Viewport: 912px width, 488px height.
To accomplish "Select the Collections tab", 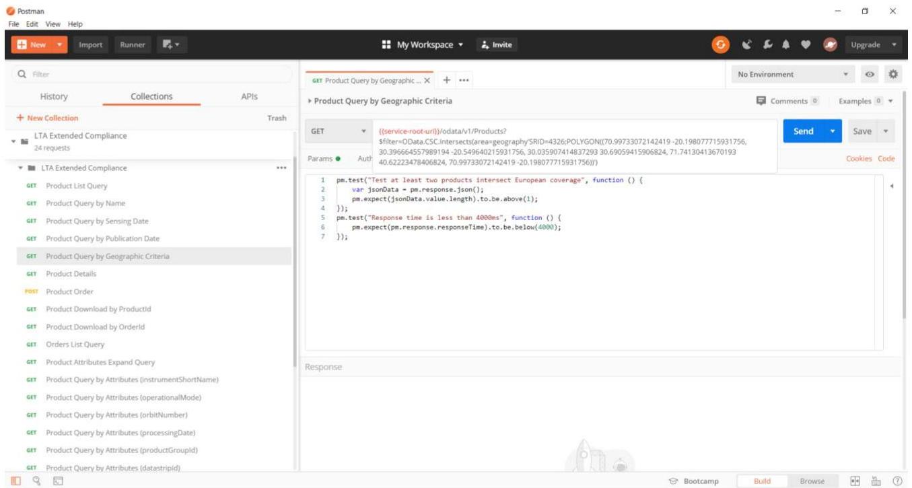I will [x=151, y=96].
